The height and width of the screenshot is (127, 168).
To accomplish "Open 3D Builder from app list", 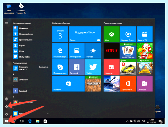I will pyautogui.click(x=31, y=79).
